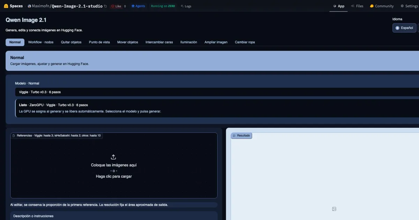
Task: Click the Maximofn user profile link
Action: [39, 6]
